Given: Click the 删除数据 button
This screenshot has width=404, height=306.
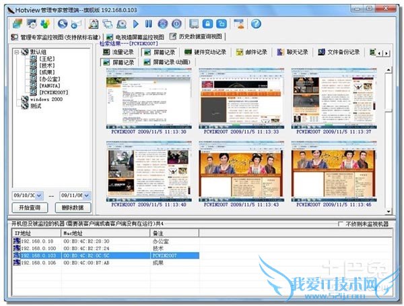Looking at the screenshot, I should (73, 208).
